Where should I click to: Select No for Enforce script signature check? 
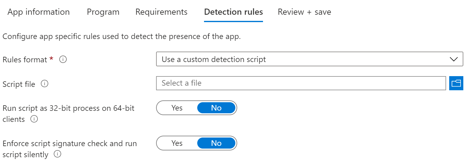(x=216, y=143)
